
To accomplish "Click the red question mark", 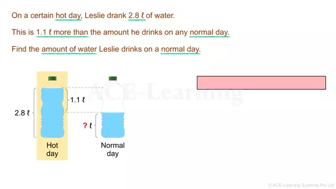I will click(85, 125).
